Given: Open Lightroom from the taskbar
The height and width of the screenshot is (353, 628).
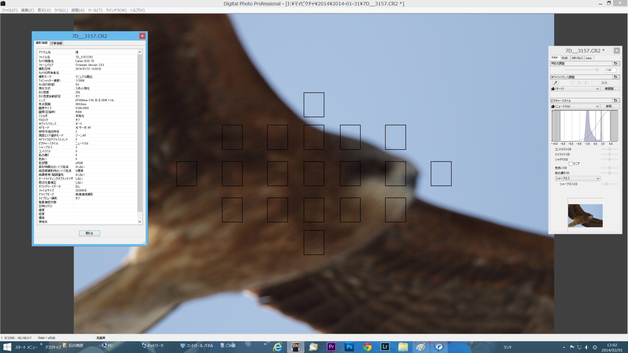Looking at the screenshot, I should coord(385,347).
